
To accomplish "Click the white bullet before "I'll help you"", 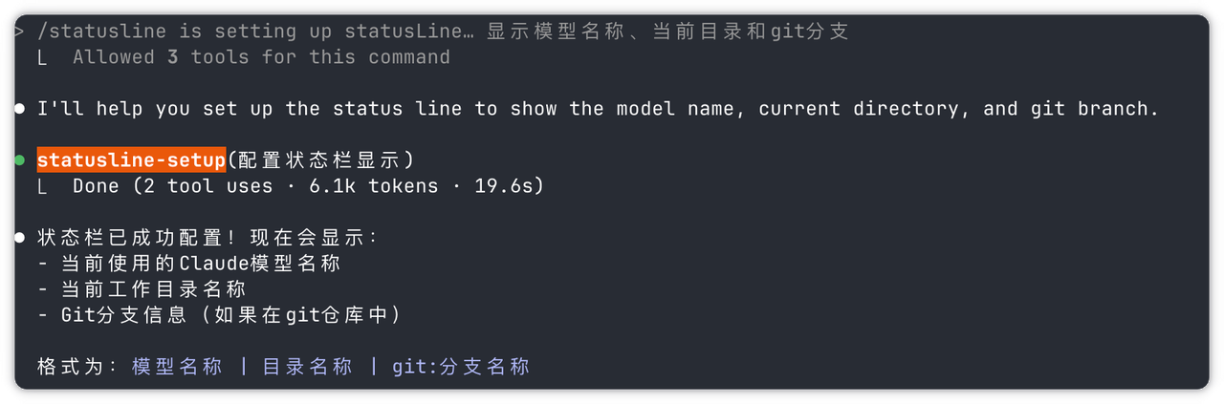I will [x=20, y=109].
